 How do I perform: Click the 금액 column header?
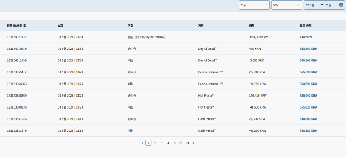point(252,26)
